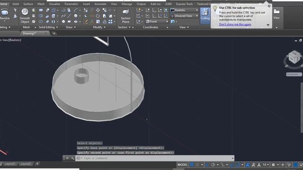Switch to the Insert ribbon tab
Image resolution: width=303 pixels, height=170 pixels.
(86, 4)
